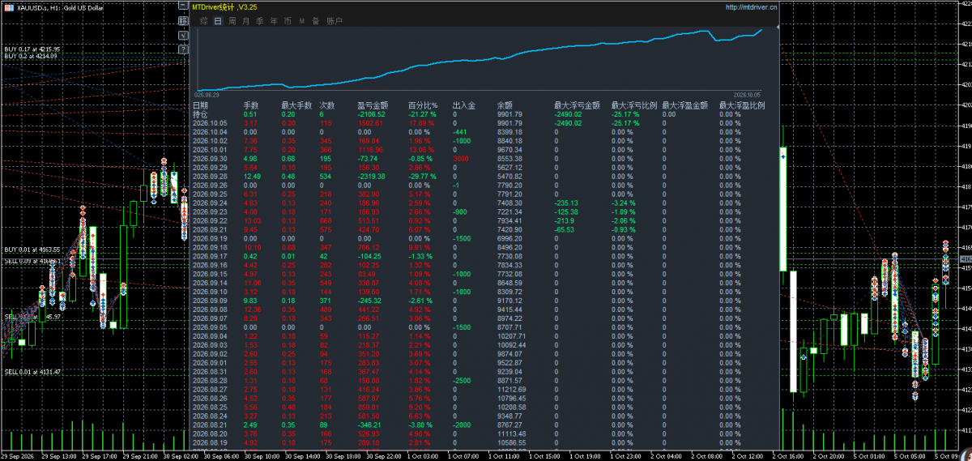Select the 2026.10.05 date row
Viewport: 972px width, 461px height.
click(x=208, y=123)
